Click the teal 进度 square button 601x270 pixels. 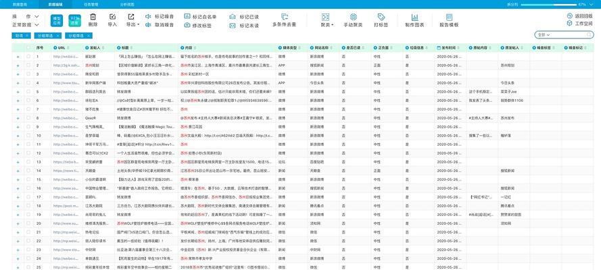coord(75,21)
